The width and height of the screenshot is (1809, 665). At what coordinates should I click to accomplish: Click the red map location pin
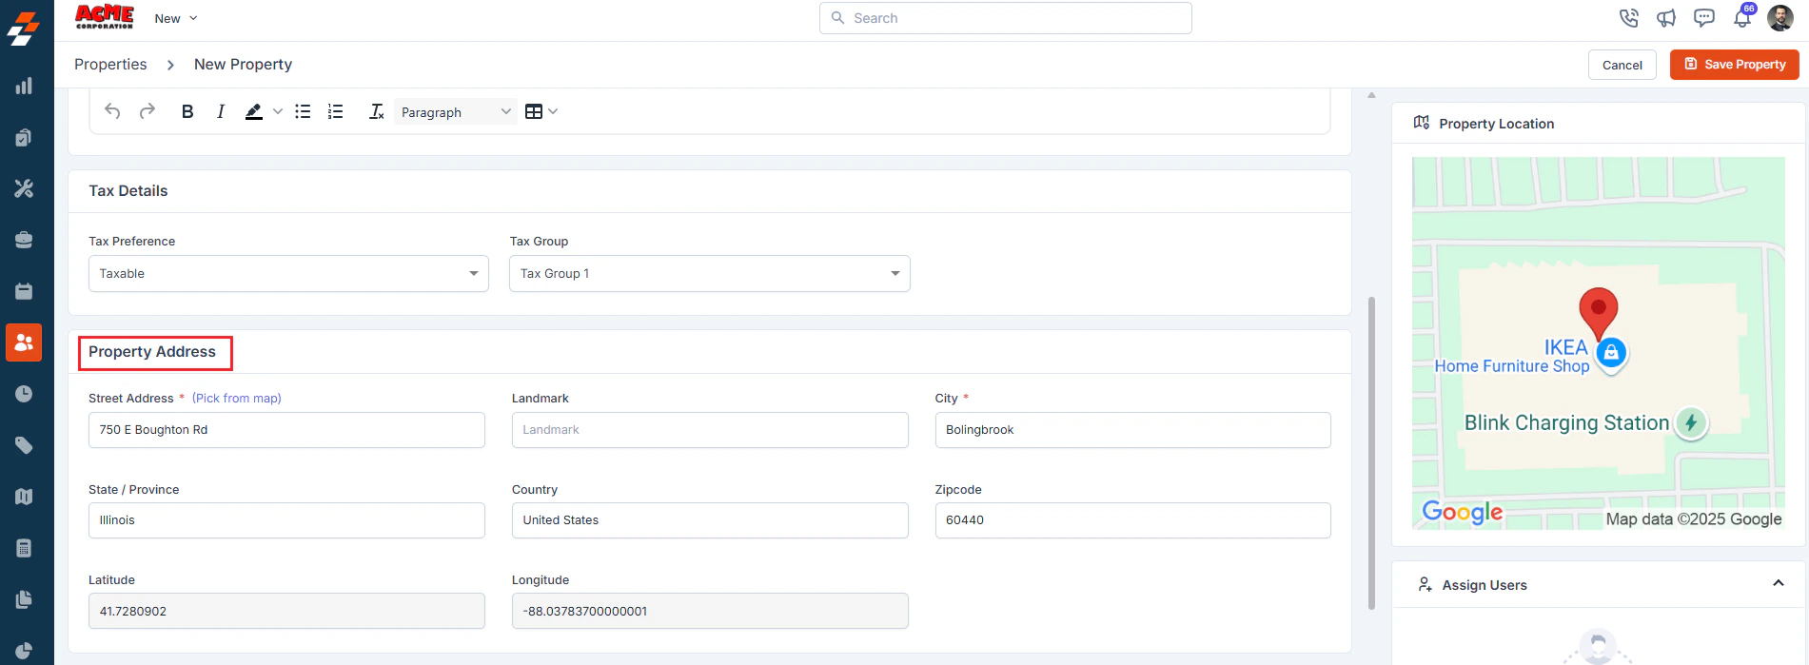click(1599, 314)
